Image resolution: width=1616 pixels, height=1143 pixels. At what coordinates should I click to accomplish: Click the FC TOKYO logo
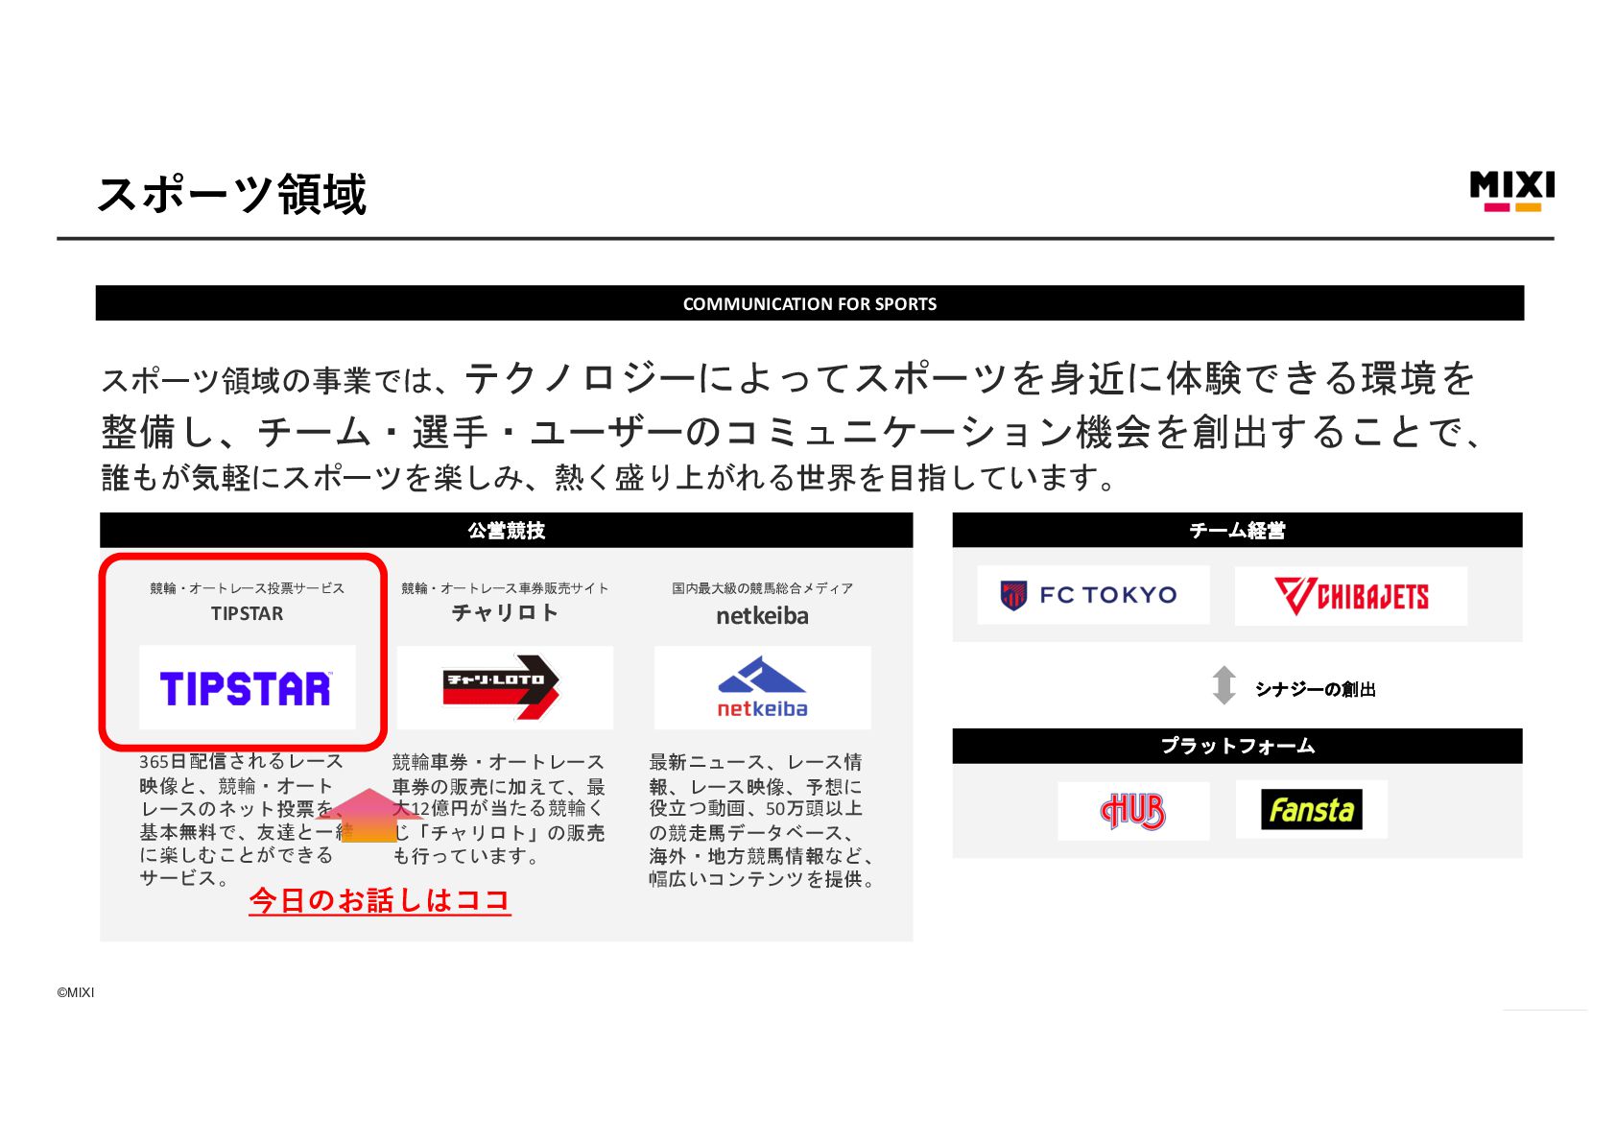tap(1089, 595)
